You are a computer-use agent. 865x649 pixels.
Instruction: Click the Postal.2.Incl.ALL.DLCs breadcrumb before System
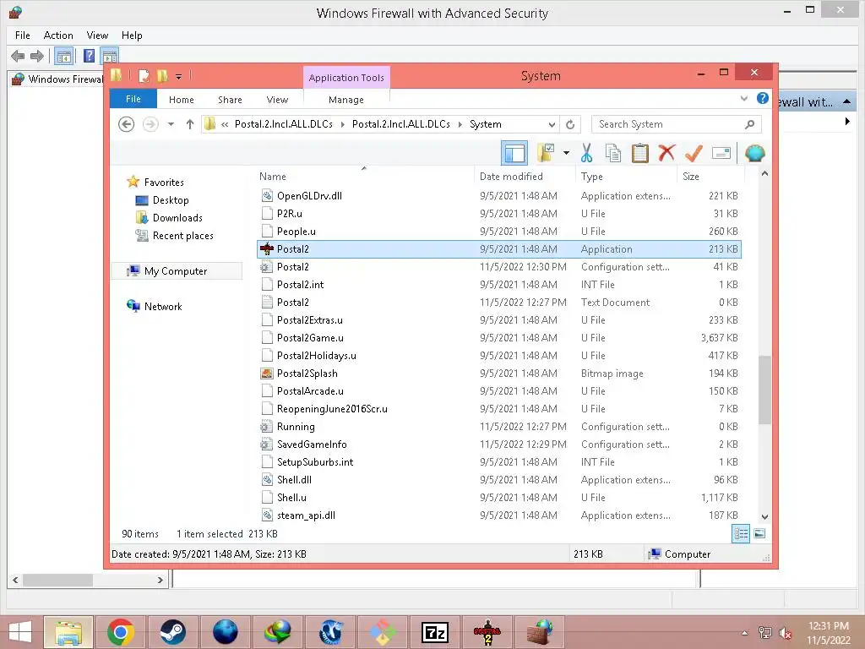point(401,124)
